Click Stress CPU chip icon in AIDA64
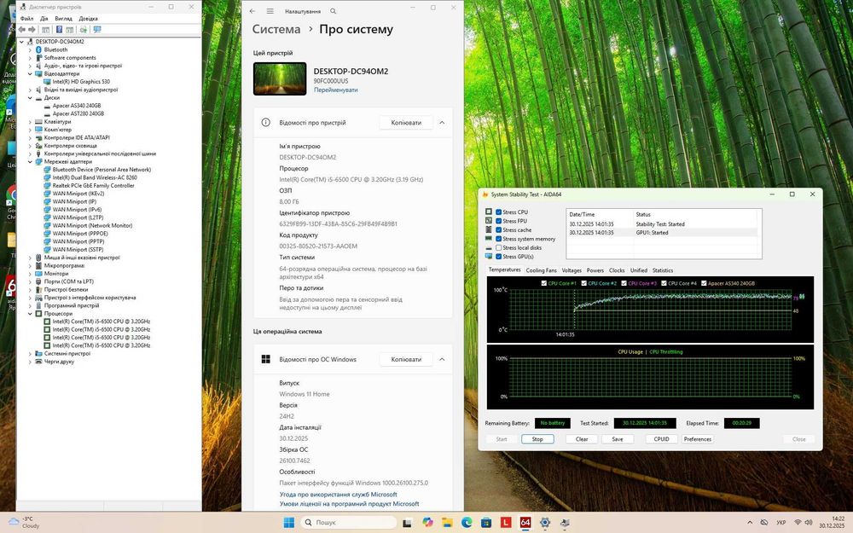This screenshot has height=533, width=853. (489, 211)
